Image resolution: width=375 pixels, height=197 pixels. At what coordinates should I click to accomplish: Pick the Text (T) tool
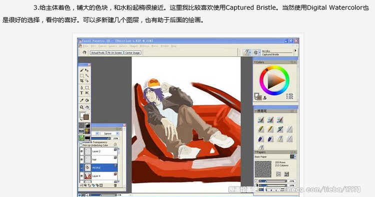click(x=82, y=93)
